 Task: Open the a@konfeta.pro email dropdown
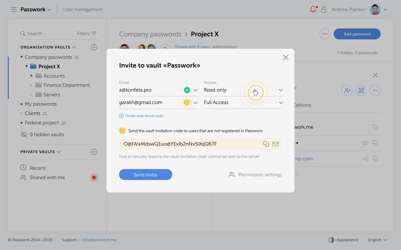[x=195, y=90]
